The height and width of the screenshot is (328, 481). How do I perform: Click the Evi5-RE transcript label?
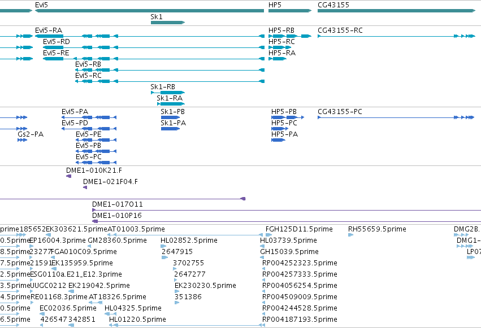coord(56,53)
